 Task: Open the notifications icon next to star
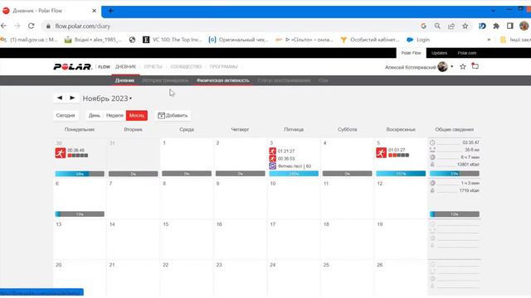475,66
